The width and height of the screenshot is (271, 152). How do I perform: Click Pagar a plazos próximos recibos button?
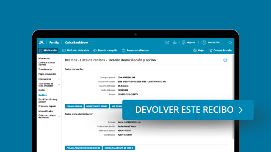[83, 148]
